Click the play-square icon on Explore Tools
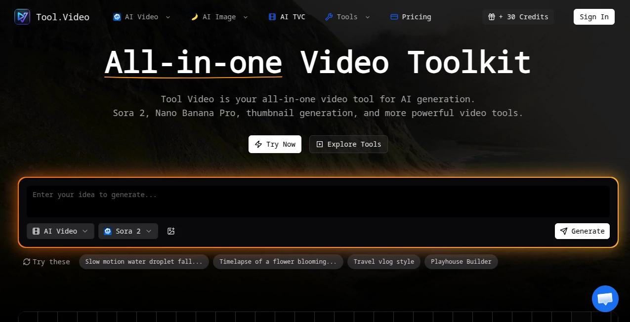Viewport: 630px width, 322px height. tap(320, 144)
